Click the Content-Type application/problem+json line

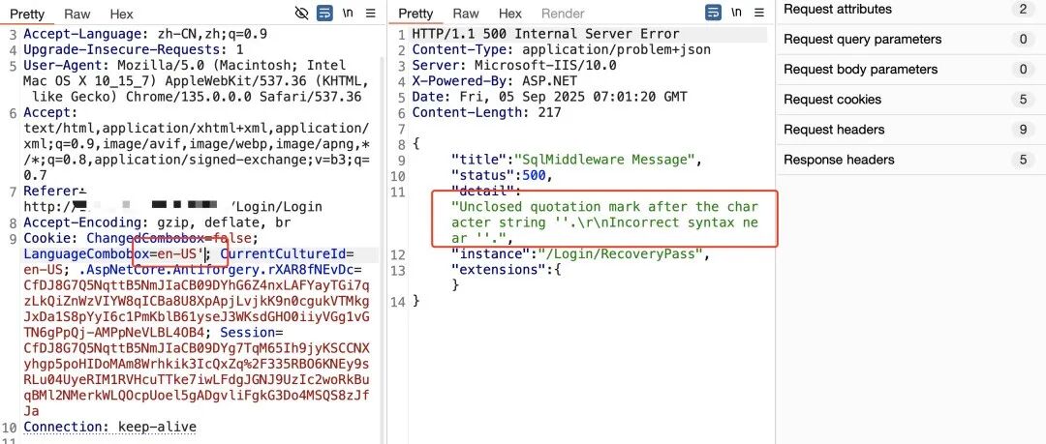tap(561, 50)
